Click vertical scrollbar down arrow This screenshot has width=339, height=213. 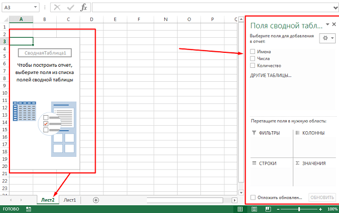(x=241, y=192)
